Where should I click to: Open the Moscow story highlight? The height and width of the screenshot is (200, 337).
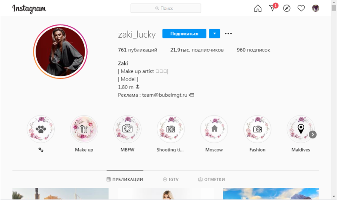coord(214,129)
